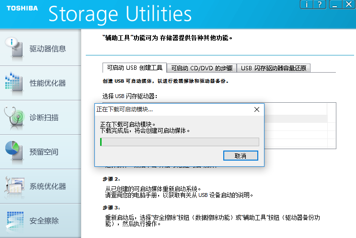
Task: Click the diagnostic scan stethoscope icon
Action: (13, 117)
